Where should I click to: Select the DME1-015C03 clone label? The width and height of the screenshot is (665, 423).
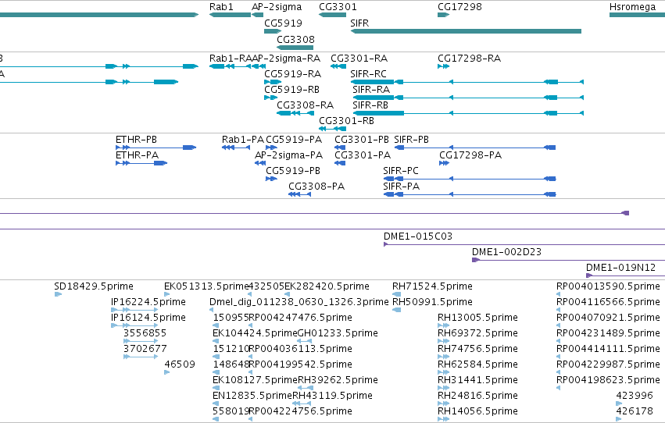pyautogui.click(x=418, y=236)
